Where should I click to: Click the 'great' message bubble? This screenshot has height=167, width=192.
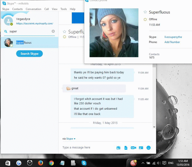pos(94,88)
